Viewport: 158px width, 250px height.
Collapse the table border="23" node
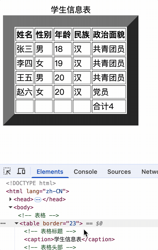(16, 223)
